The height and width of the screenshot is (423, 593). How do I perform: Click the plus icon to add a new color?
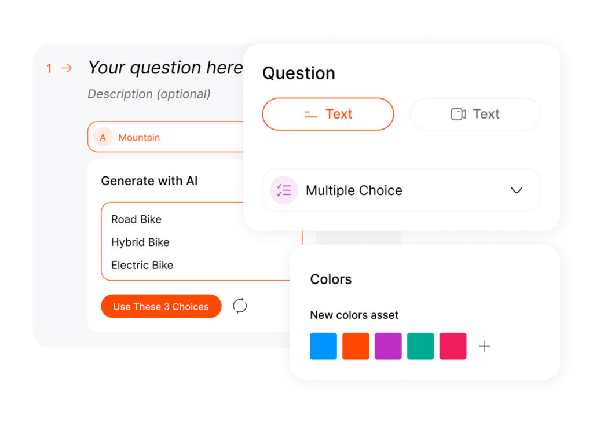coord(484,346)
